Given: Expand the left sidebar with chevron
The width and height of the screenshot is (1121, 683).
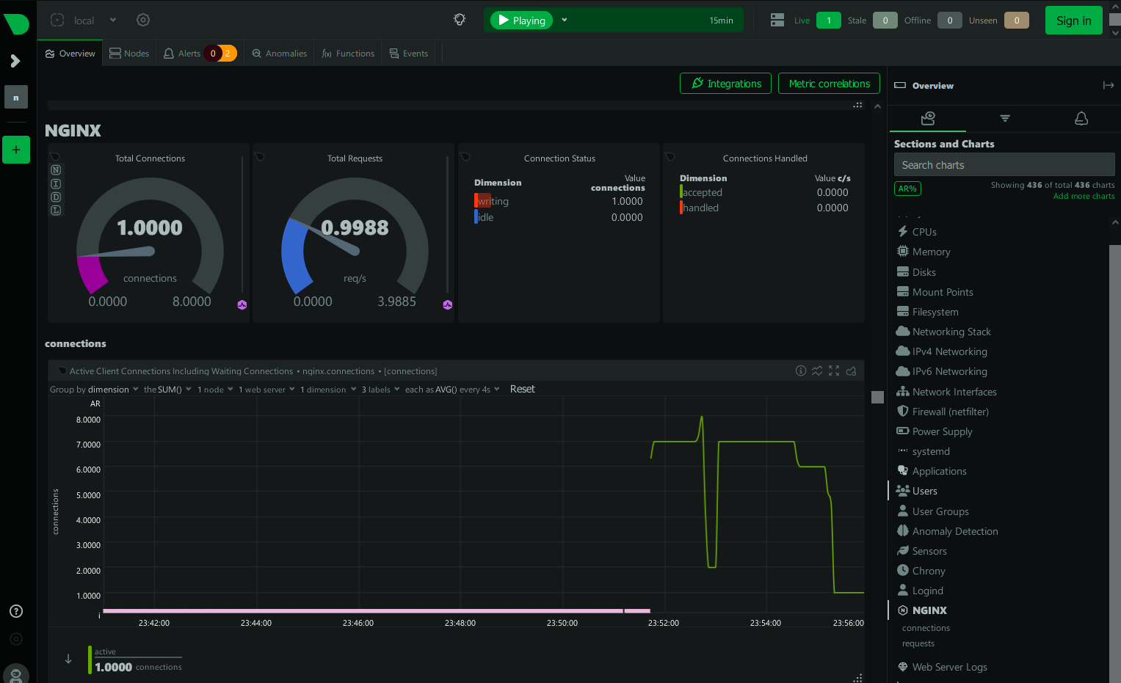Looking at the screenshot, I should click(15, 61).
